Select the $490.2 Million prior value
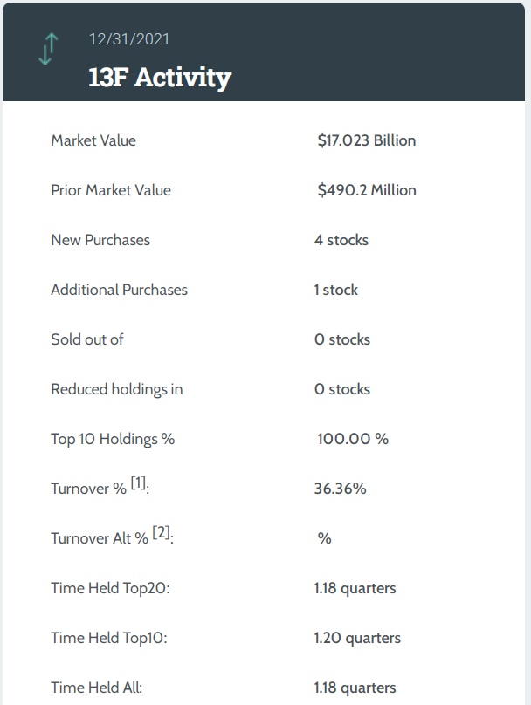The image size is (531, 705). [x=367, y=190]
